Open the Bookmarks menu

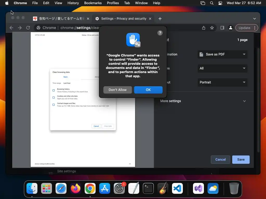coord(93,3)
